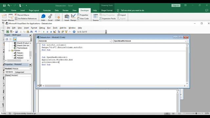The width and height of the screenshot is (210, 118).
Task: Open the Insert UserForm dropdown arrow
Action: pyautogui.click(x=13, y=32)
